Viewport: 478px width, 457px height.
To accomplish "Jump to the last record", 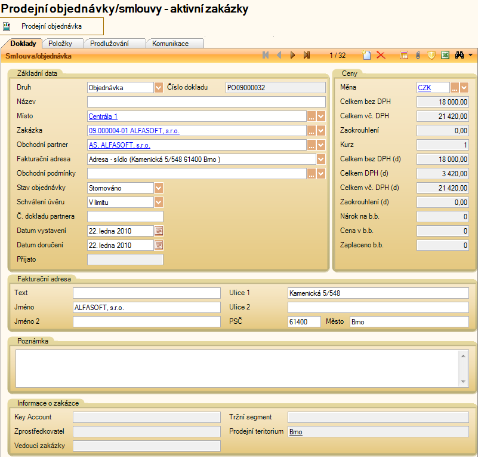I will click(307, 56).
